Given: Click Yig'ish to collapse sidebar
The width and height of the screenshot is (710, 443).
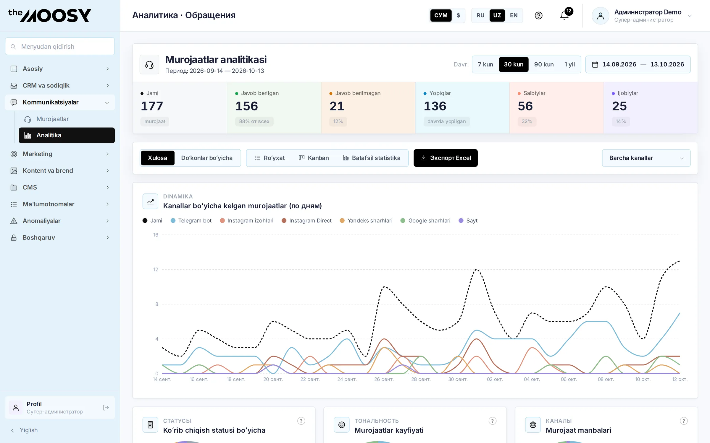Looking at the screenshot, I should 24,430.
